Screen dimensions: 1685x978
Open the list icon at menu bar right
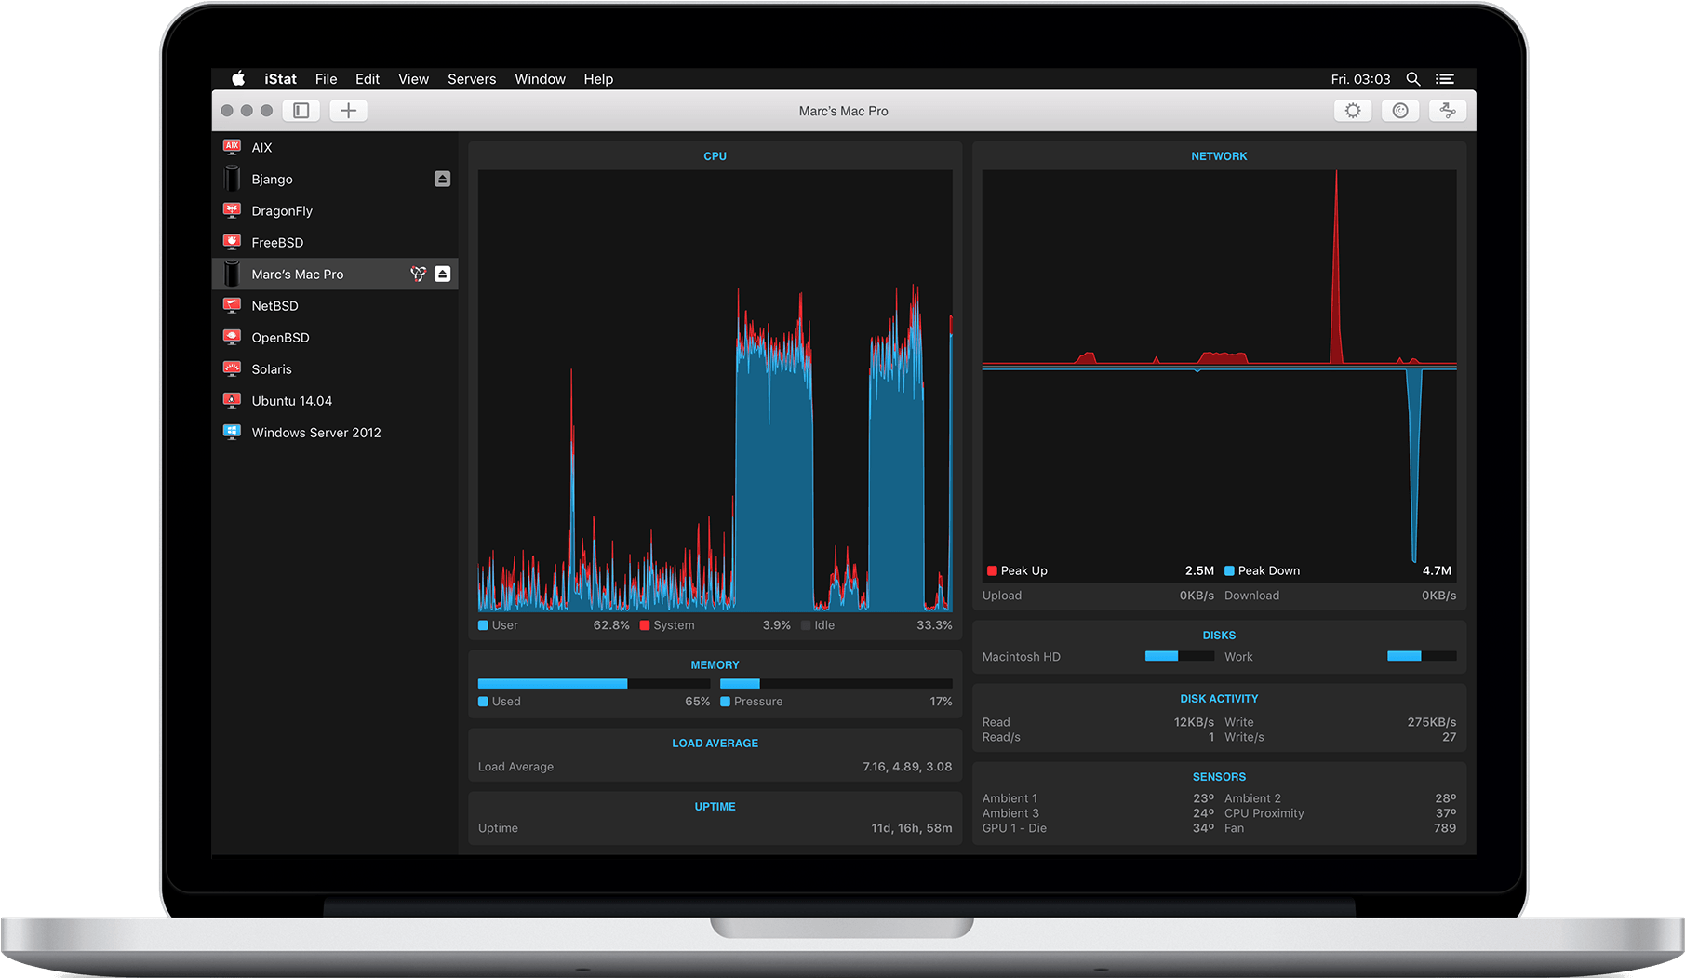coord(1446,78)
